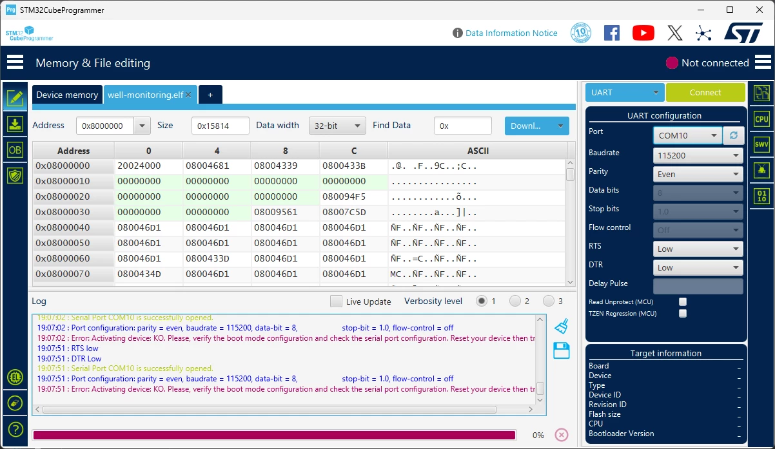Switch to the Device memory tab
Image resolution: width=775 pixels, height=449 pixels.
67,95
